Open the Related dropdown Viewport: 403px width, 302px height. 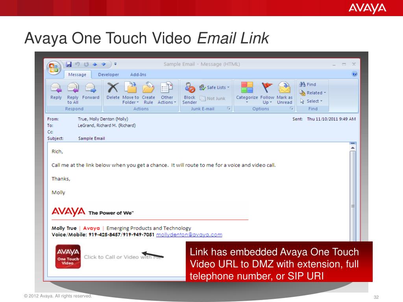(x=312, y=93)
